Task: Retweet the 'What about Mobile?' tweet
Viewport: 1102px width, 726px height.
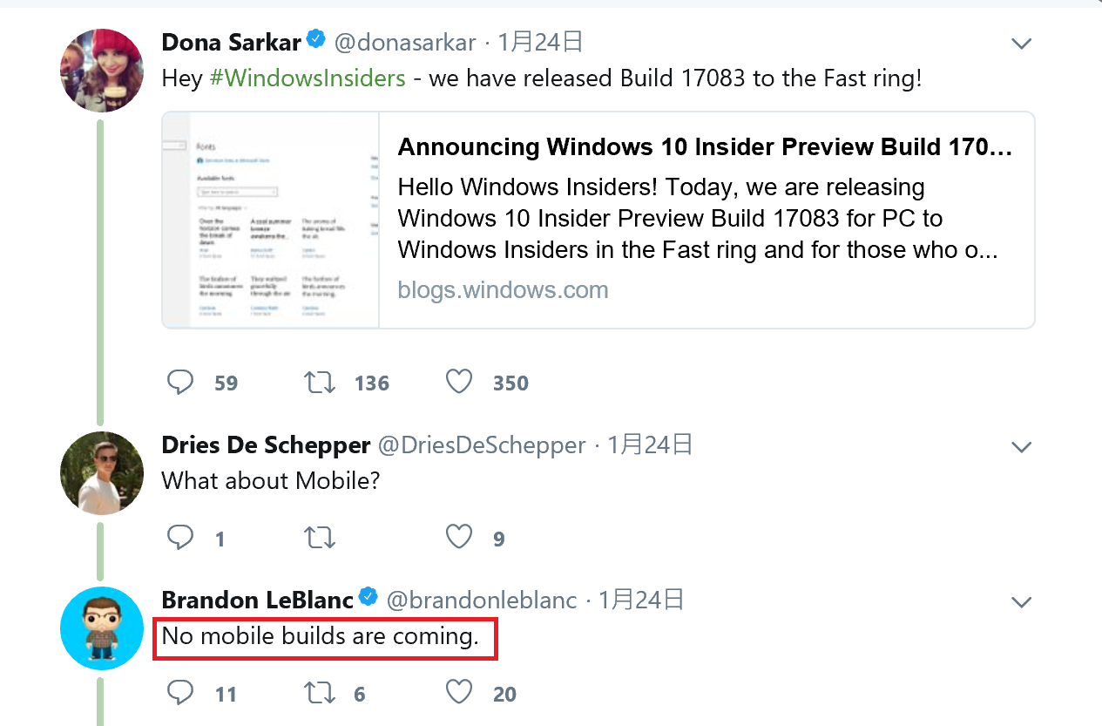Action: pyautogui.click(x=320, y=537)
